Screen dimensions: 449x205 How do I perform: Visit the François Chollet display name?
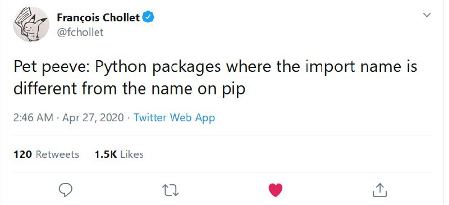pyautogui.click(x=98, y=18)
